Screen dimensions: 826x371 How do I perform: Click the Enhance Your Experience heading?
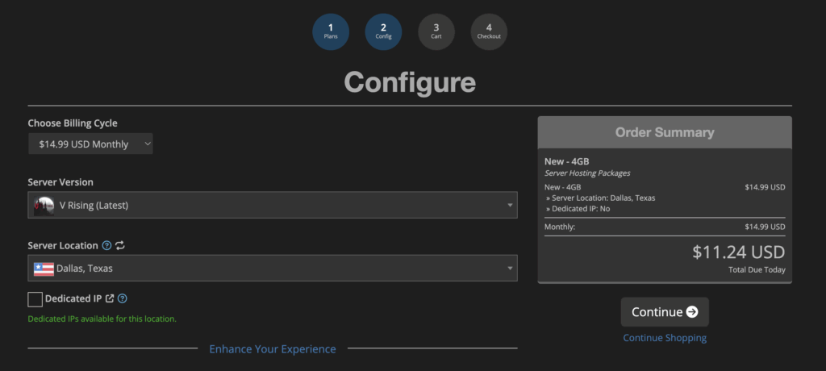pyautogui.click(x=273, y=349)
